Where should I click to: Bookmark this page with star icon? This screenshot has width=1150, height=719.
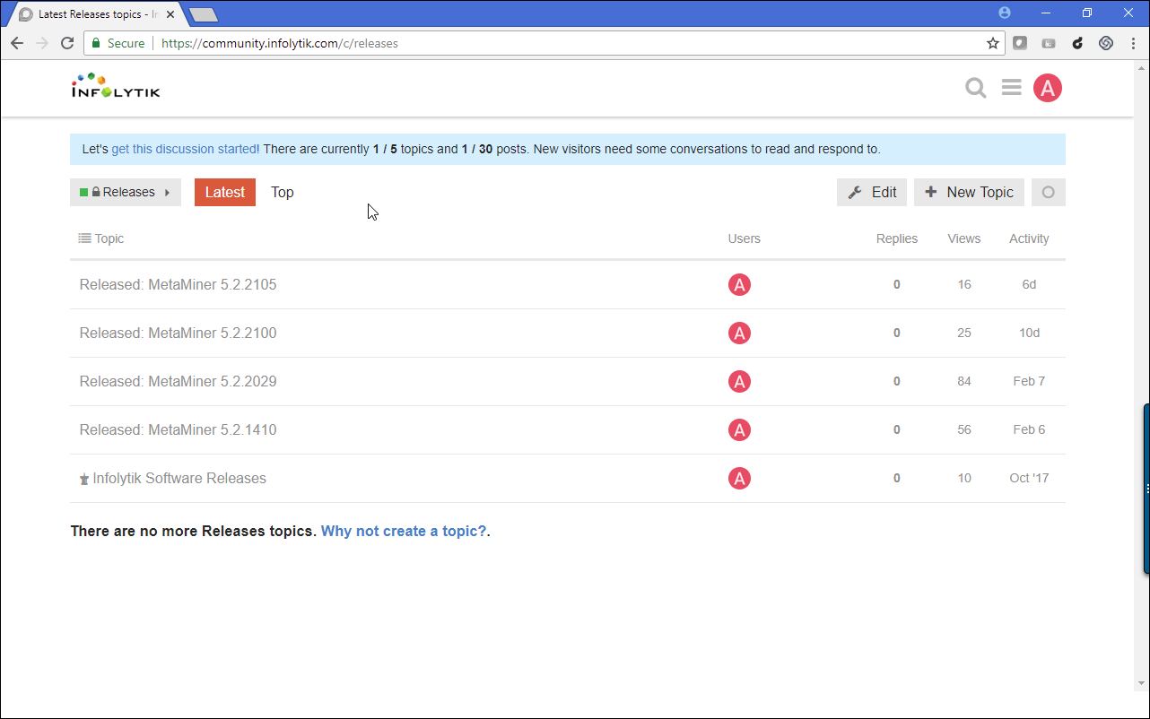coord(993,43)
